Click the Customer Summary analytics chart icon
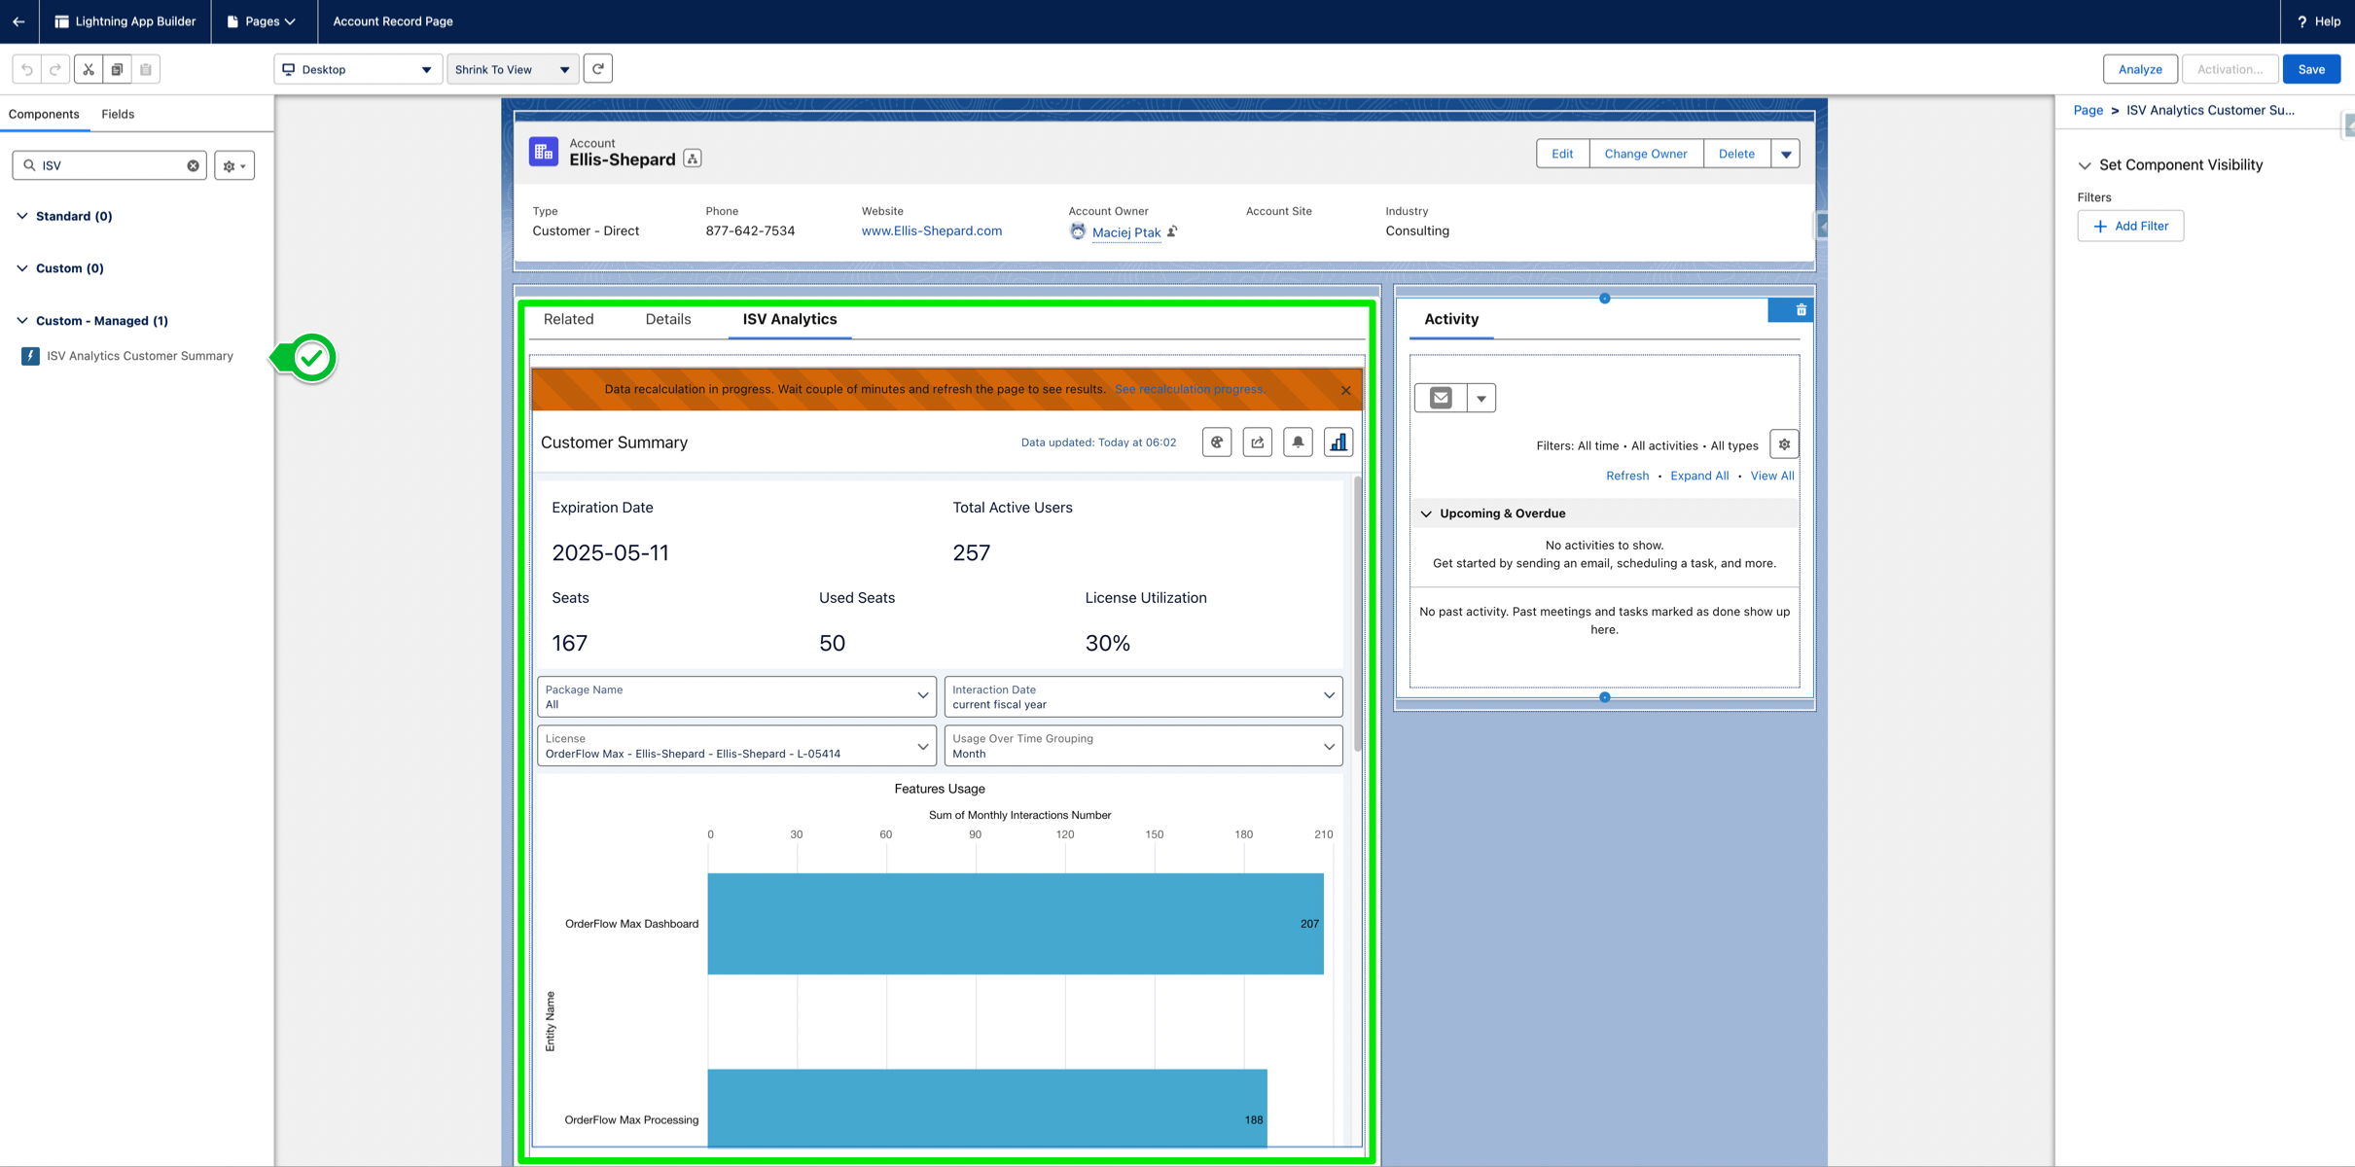Image resolution: width=2355 pixels, height=1167 pixels. point(1336,442)
